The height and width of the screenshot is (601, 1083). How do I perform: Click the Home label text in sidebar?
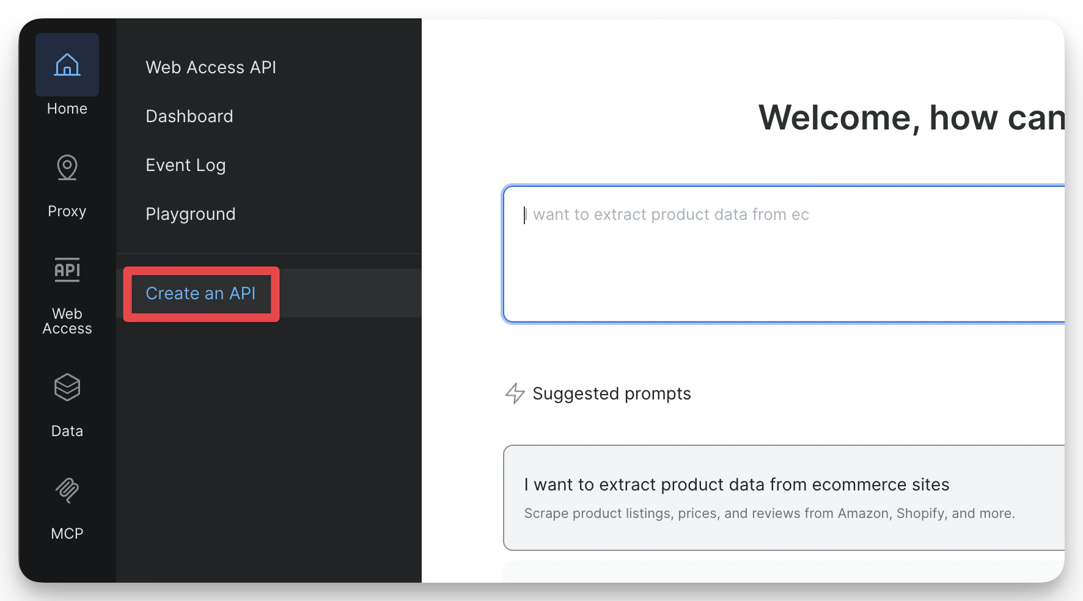[x=67, y=108]
